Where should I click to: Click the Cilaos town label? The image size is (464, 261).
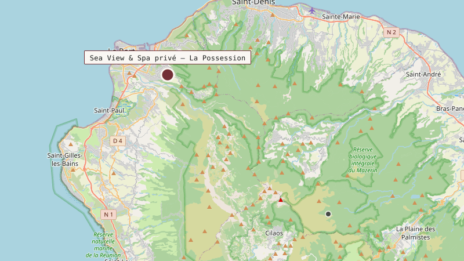click(274, 233)
